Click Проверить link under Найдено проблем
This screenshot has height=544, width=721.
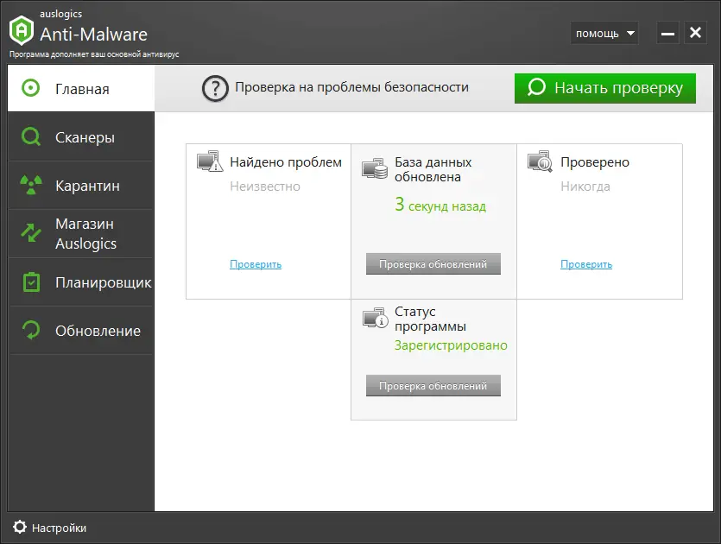[x=255, y=263]
